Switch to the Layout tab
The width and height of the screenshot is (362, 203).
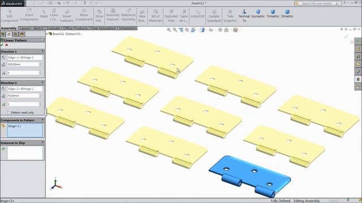click(25, 28)
